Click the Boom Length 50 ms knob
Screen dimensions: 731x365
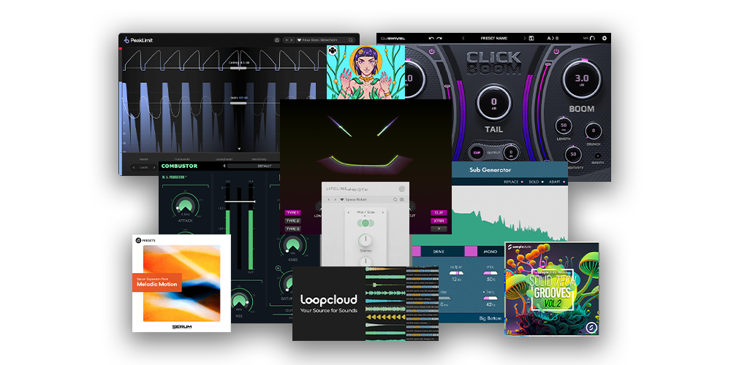564,126
